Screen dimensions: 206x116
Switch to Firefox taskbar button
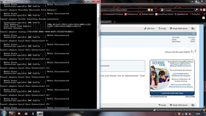(12, 114)
